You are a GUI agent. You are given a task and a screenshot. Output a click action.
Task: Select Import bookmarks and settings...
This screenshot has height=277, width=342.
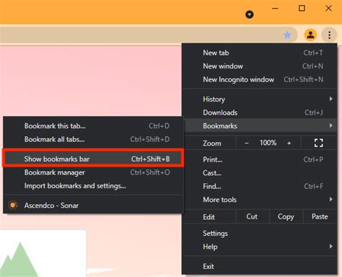pos(93,186)
